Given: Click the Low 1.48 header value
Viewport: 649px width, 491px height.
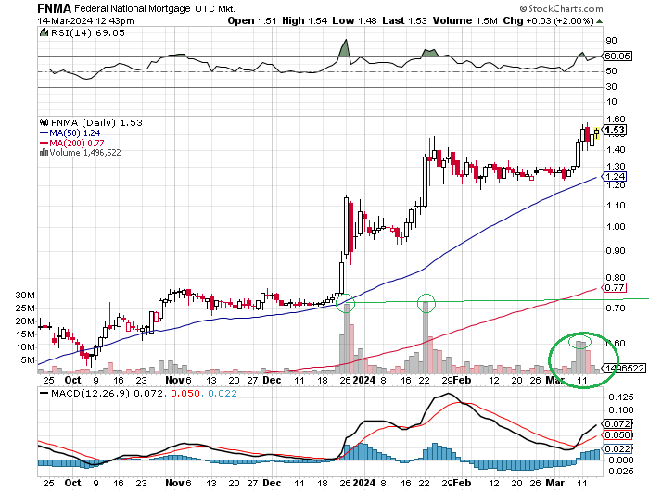Looking at the screenshot, I should (x=354, y=20).
